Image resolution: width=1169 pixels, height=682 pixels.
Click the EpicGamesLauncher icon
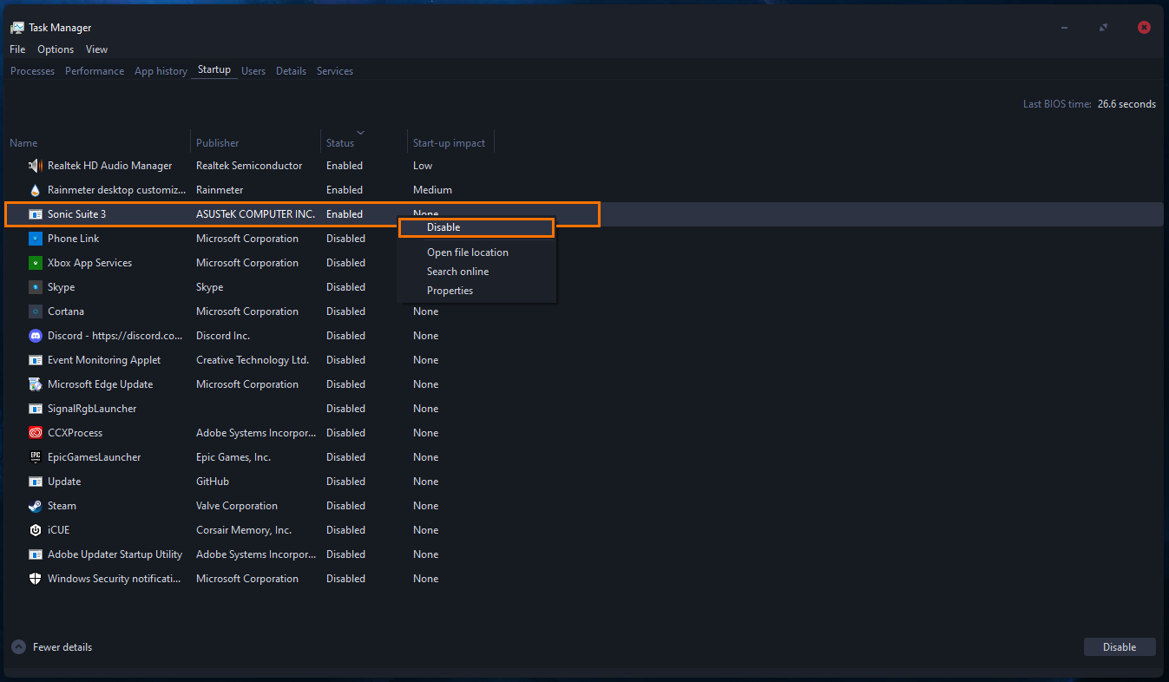point(36,457)
